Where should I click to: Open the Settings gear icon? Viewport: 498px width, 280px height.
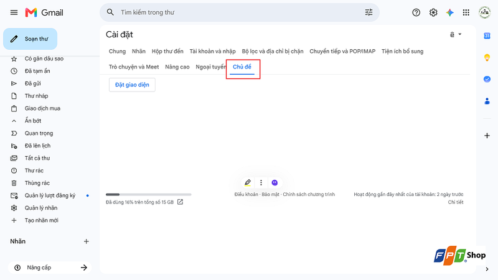click(433, 12)
